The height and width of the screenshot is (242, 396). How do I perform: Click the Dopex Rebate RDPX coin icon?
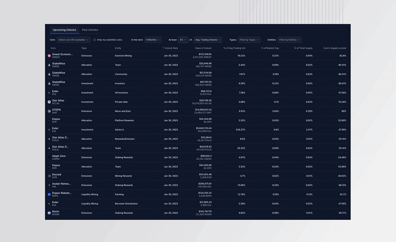point(49,194)
